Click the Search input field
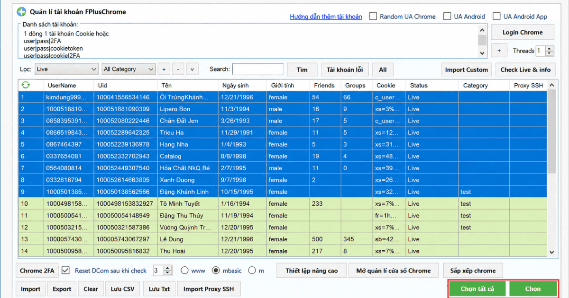 257,69
